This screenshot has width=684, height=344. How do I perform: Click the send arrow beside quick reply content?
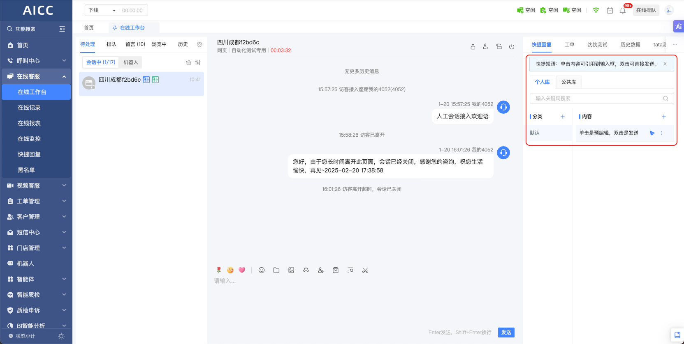point(652,133)
